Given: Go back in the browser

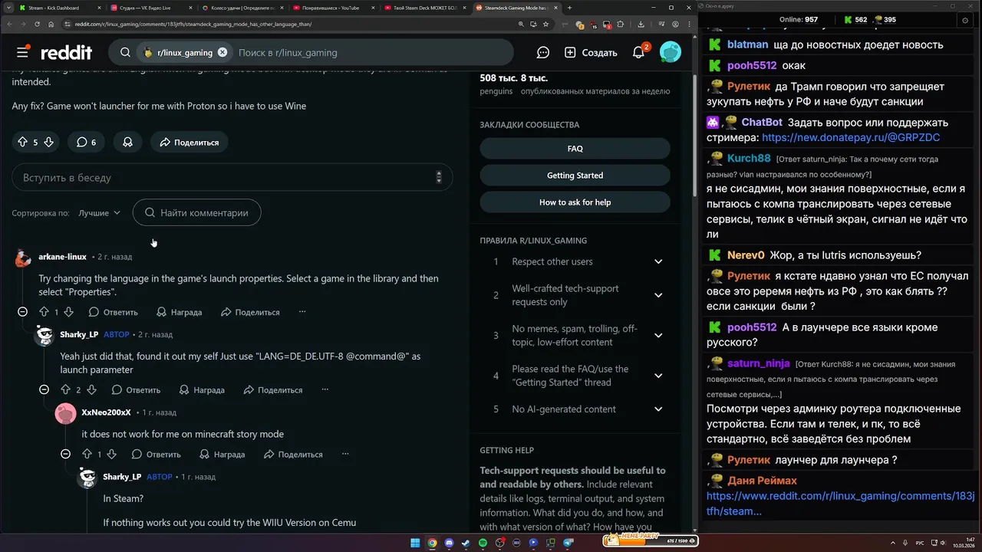Looking at the screenshot, I should click(x=8, y=24).
